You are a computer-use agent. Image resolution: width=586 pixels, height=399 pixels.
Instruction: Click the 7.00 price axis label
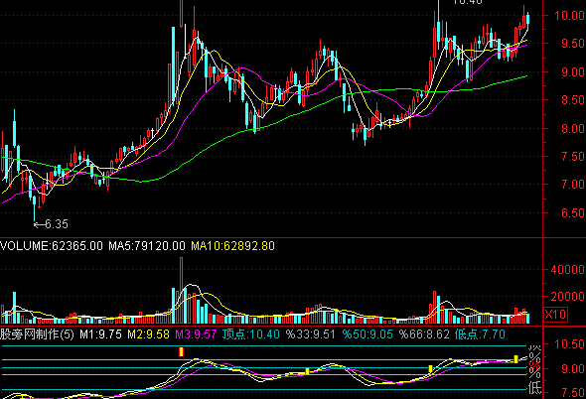tap(573, 185)
